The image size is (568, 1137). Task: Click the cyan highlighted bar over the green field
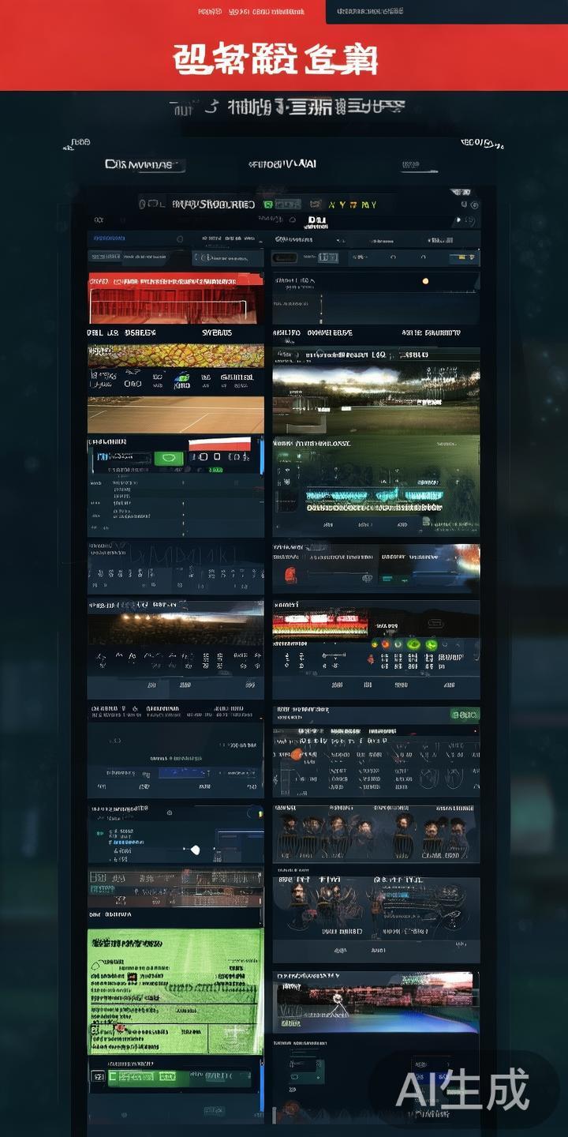(376, 495)
